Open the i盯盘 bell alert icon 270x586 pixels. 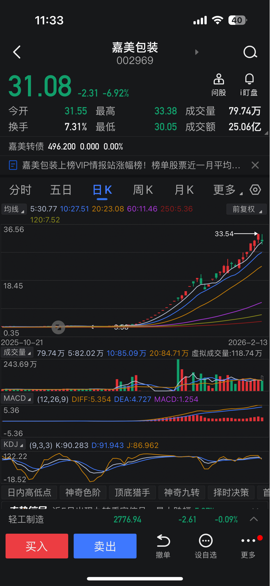coord(249,79)
